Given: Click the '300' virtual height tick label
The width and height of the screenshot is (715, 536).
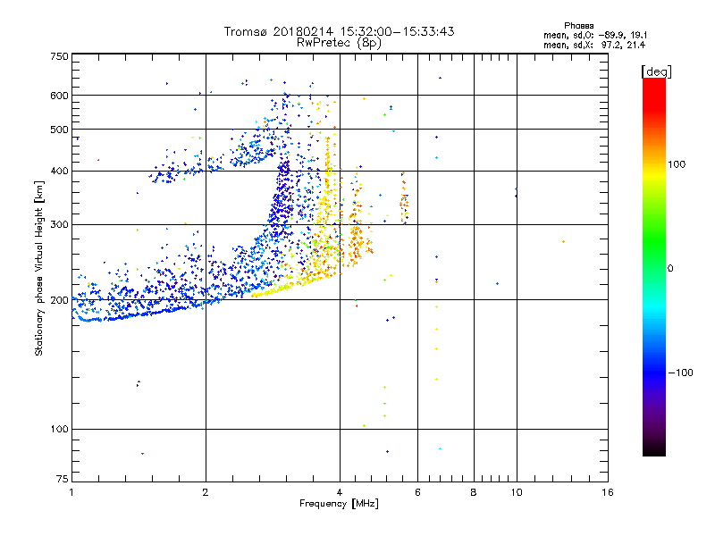Looking at the screenshot, I should point(59,225).
